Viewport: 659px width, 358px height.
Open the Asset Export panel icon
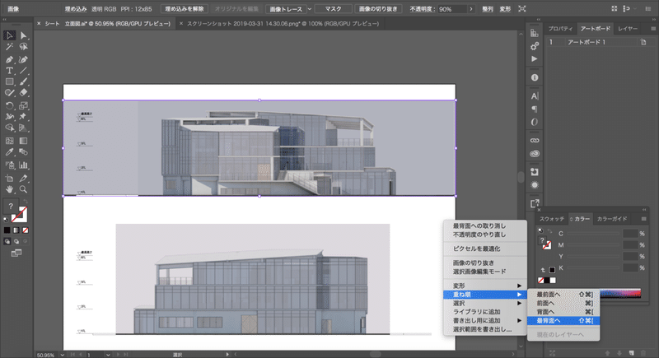tap(534, 203)
